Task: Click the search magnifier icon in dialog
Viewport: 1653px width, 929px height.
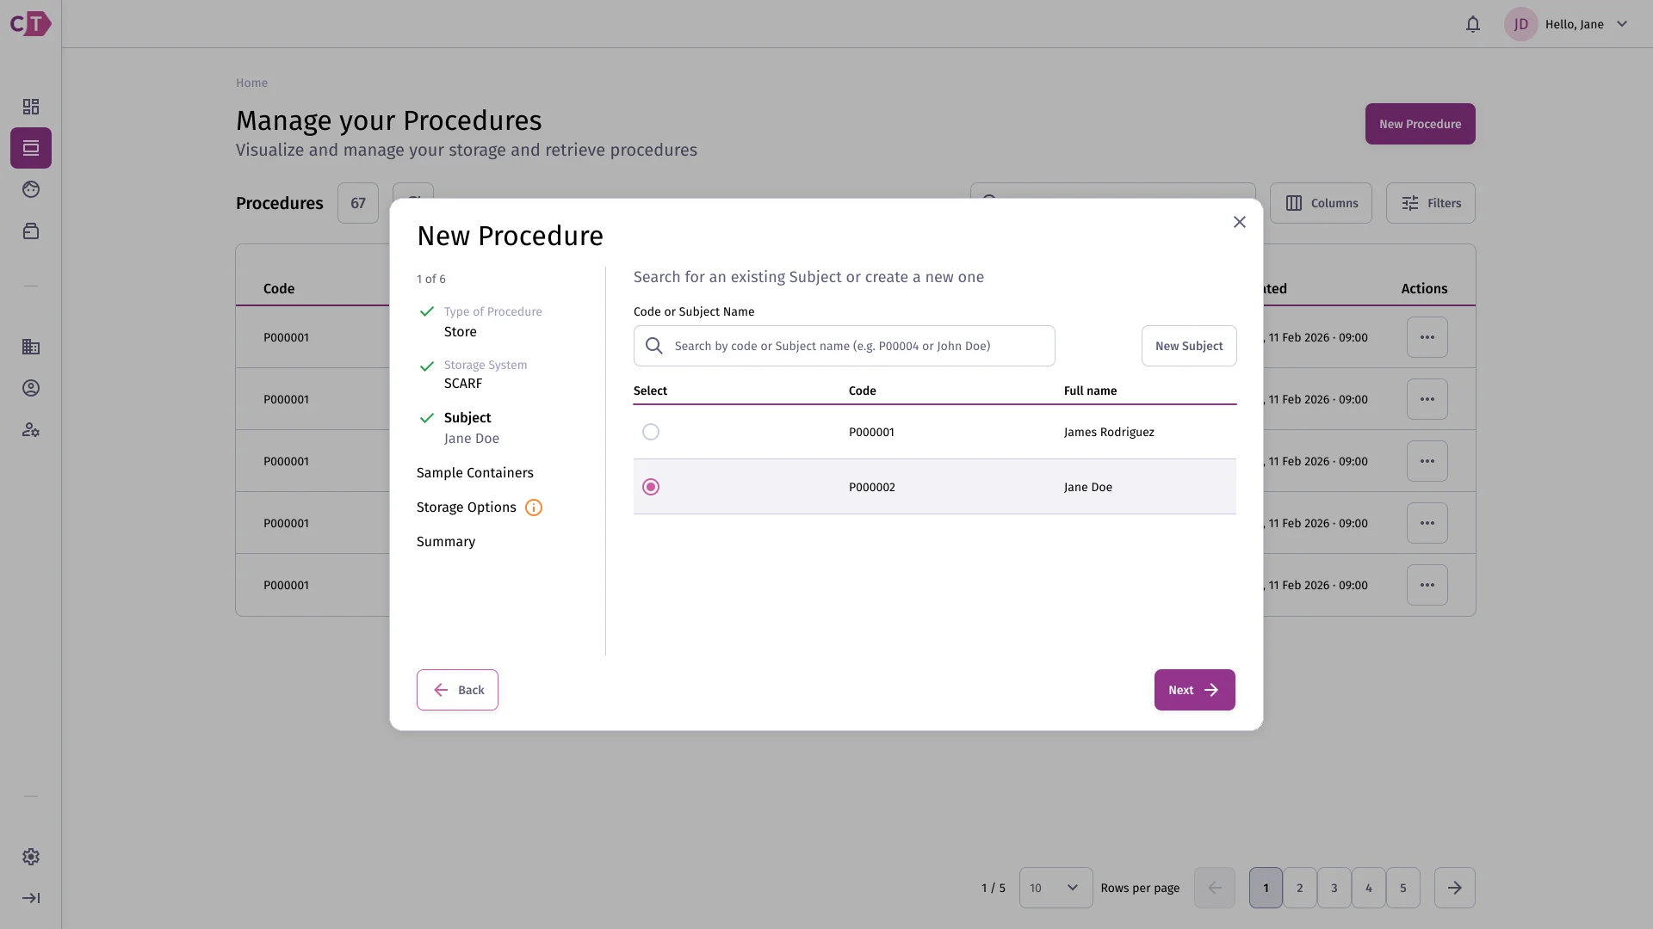Action: coord(654,346)
